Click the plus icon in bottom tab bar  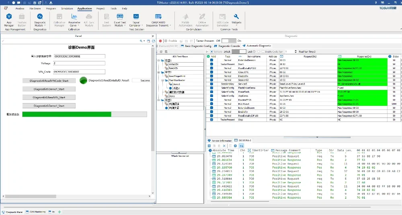[x=59, y=212]
